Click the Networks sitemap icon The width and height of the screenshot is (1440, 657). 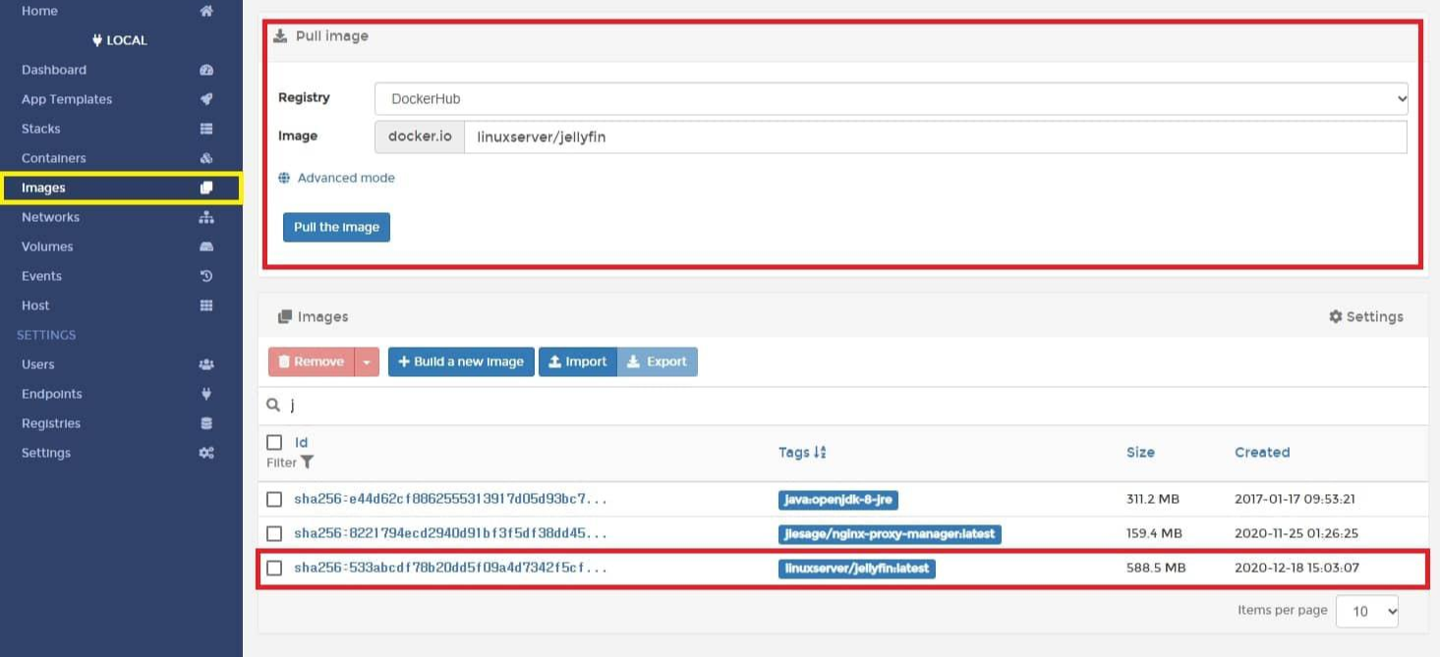206,217
